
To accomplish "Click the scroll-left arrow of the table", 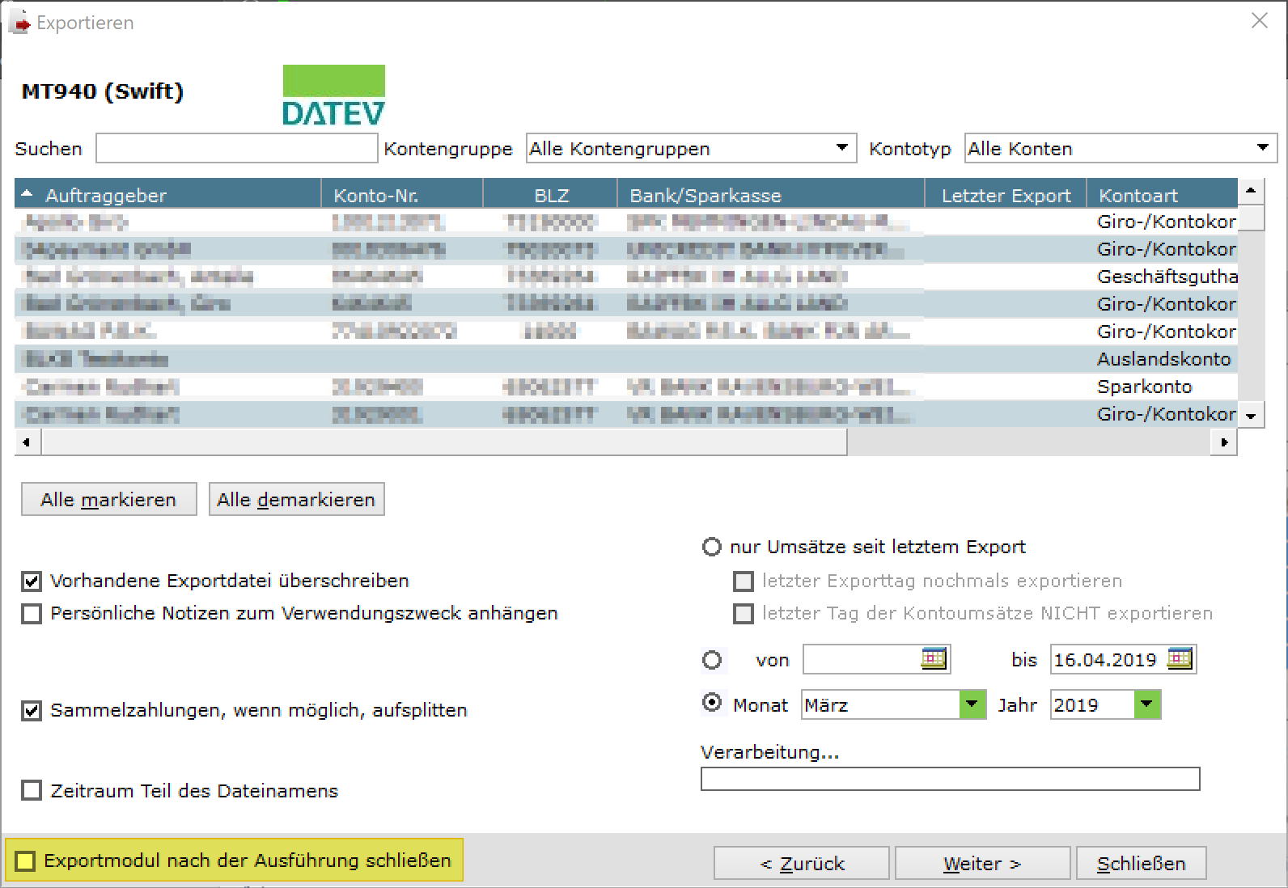I will click(28, 442).
